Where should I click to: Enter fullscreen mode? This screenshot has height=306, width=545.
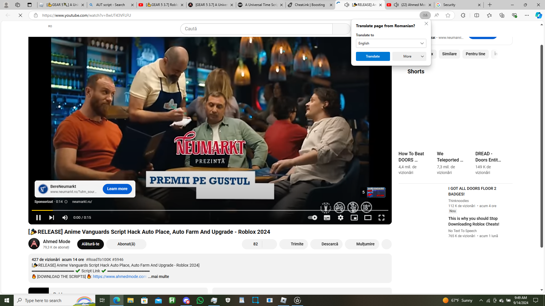point(381,218)
